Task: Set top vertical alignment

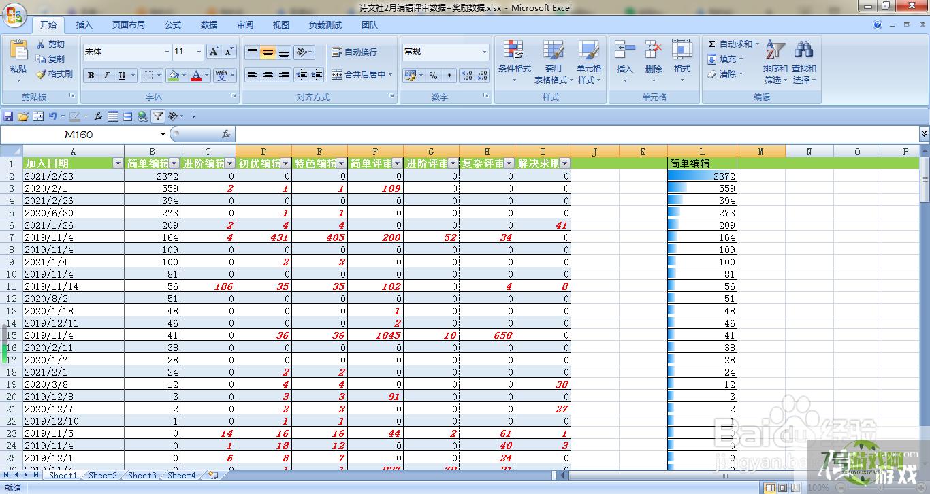Action: [x=253, y=52]
